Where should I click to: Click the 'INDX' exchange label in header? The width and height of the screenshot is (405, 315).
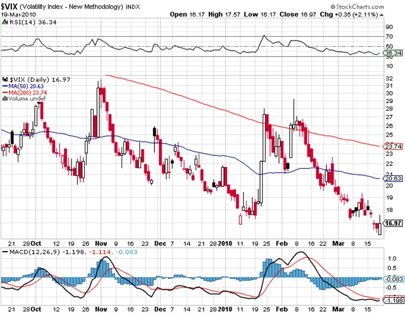pos(133,7)
